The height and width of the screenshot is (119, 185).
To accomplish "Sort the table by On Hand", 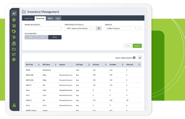I will click(106, 64).
